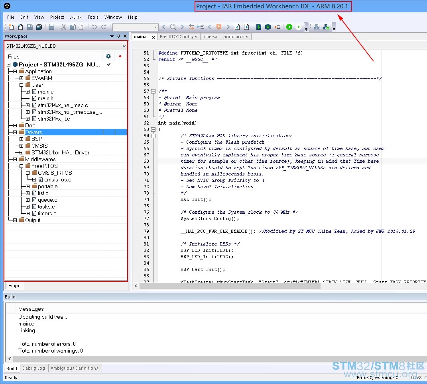
Task: Pin the Workspace panel with the pin icon
Action: (118, 36)
